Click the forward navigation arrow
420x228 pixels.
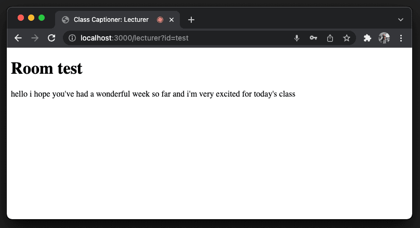pos(35,38)
